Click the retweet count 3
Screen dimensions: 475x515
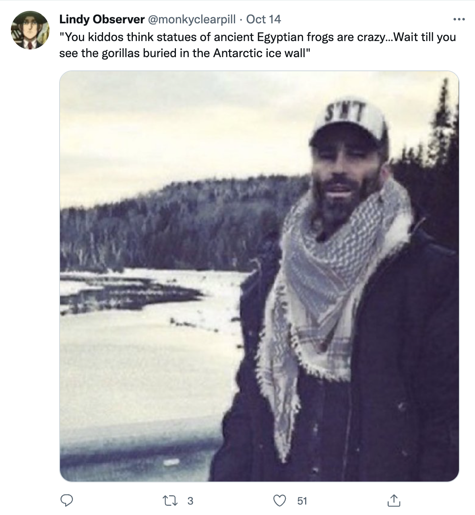coord(190,501)
